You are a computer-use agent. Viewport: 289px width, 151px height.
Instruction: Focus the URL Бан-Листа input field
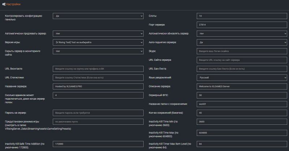[x=242, y=69]
